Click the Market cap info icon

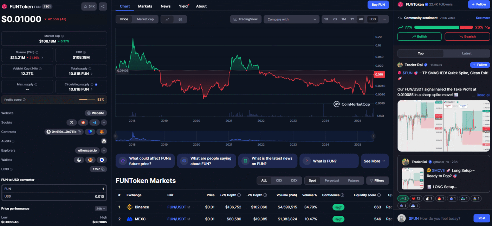[62, 36]
